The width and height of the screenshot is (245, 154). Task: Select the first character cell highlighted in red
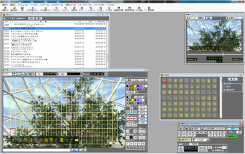pyautogui.click(x=164, y=80)
